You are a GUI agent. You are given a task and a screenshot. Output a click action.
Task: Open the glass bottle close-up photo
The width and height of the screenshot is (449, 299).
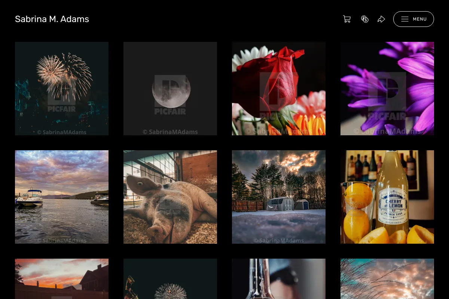tap(279, 279)
